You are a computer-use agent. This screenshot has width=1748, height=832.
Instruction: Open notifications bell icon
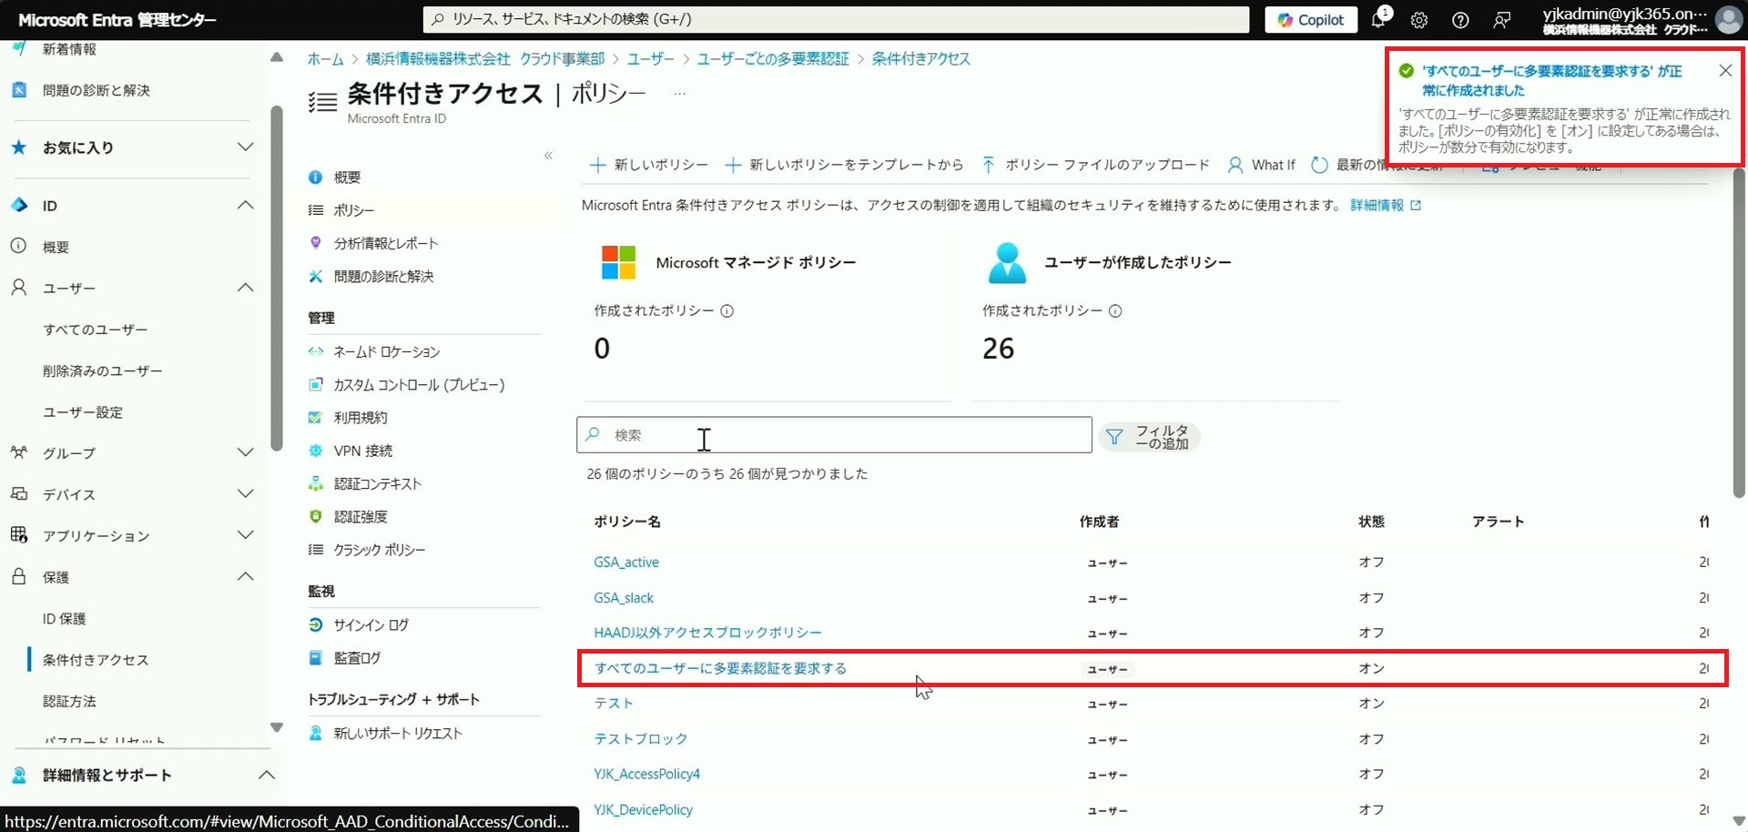pyautogui.click(x=1378, y=19)
